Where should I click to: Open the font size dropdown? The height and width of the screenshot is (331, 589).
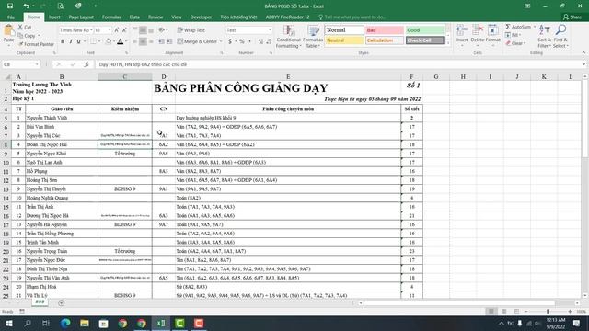[x=110, y=30]
